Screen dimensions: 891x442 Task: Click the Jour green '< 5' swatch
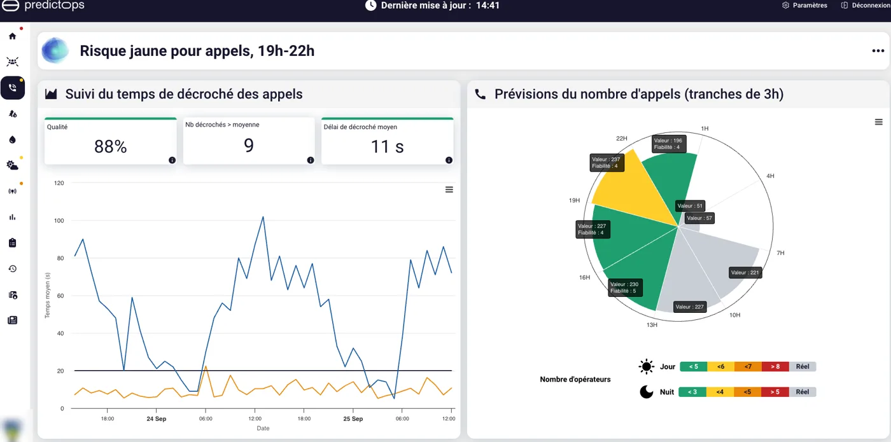coord(694,367)
